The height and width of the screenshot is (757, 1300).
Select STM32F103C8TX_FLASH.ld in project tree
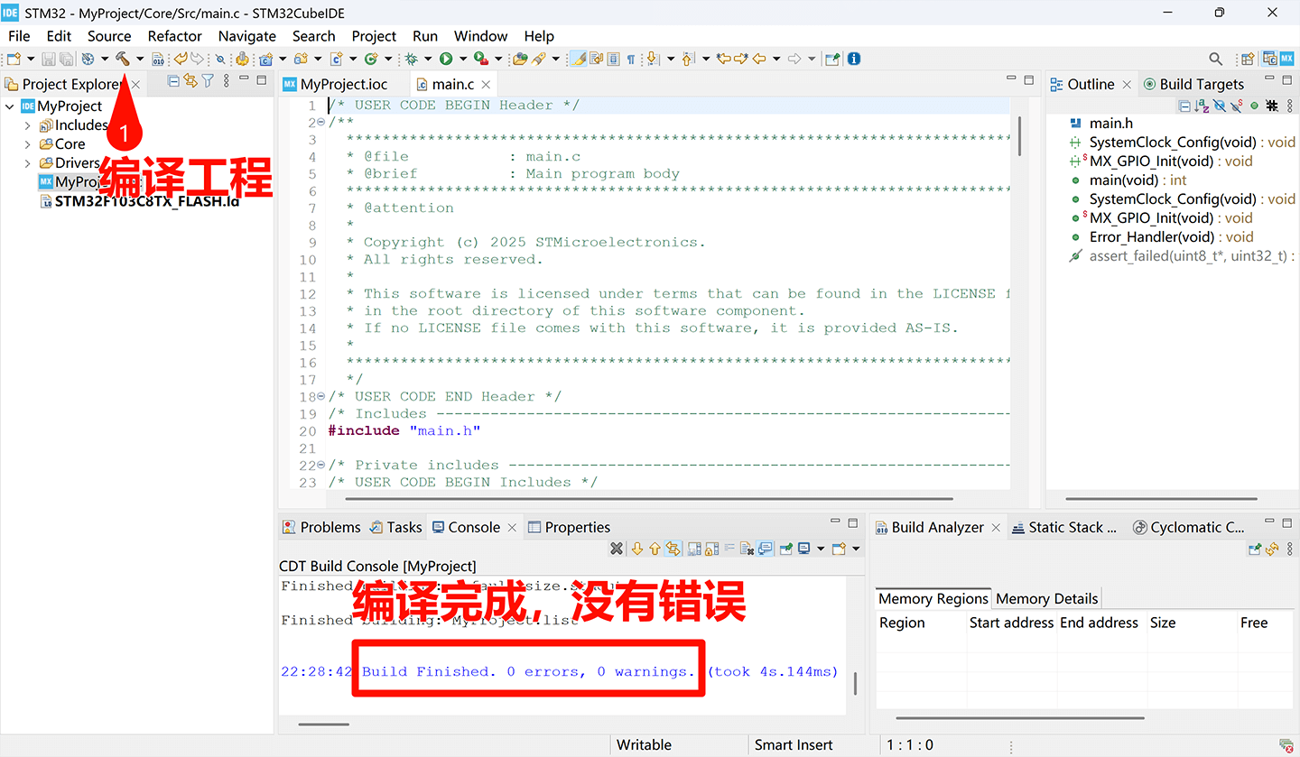tap(139, 201)
